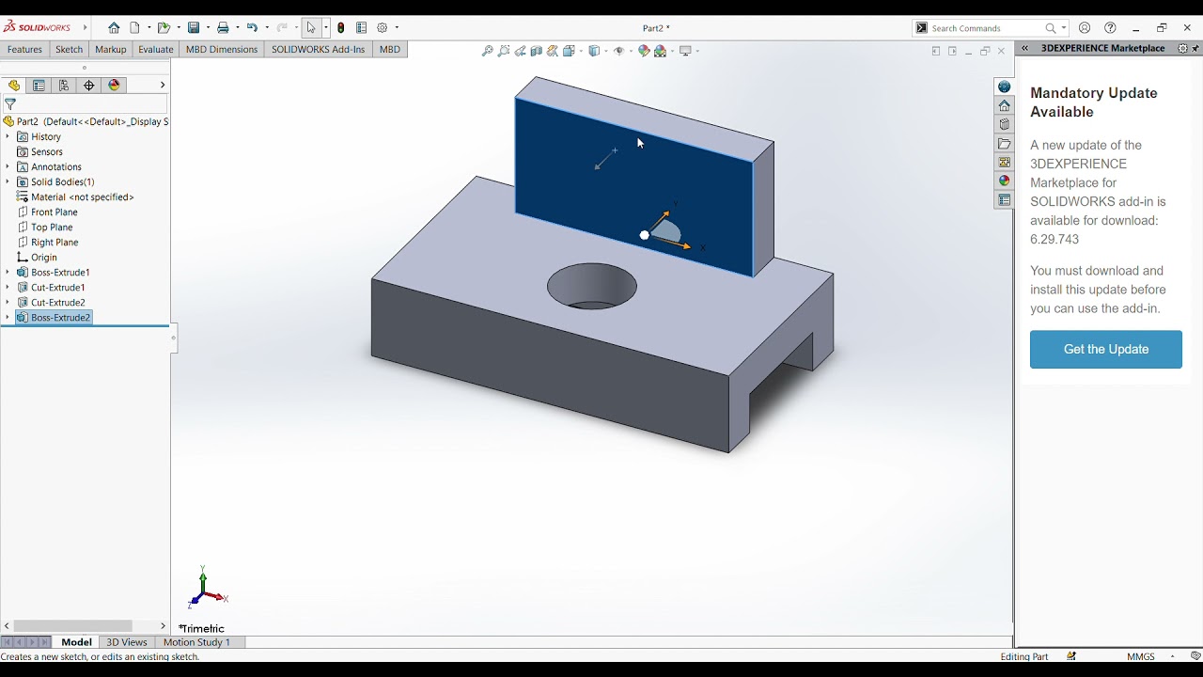
Task: Open SOLIDWORKS Resources task pane globe icon
Action: (1005, 87)
